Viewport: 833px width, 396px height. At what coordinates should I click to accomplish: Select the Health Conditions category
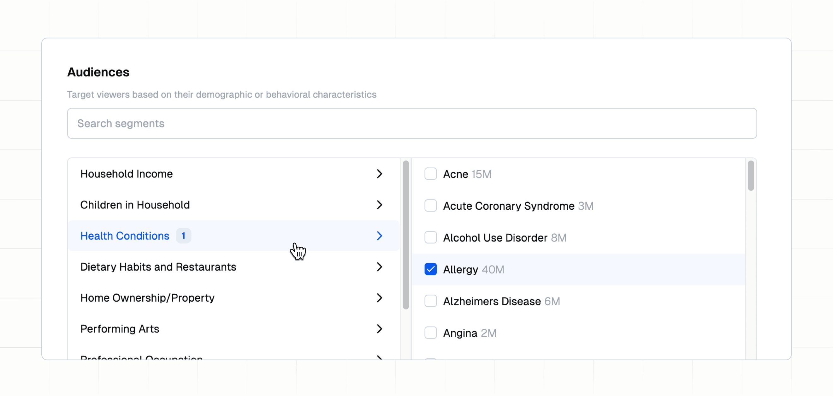coord(124,236)
